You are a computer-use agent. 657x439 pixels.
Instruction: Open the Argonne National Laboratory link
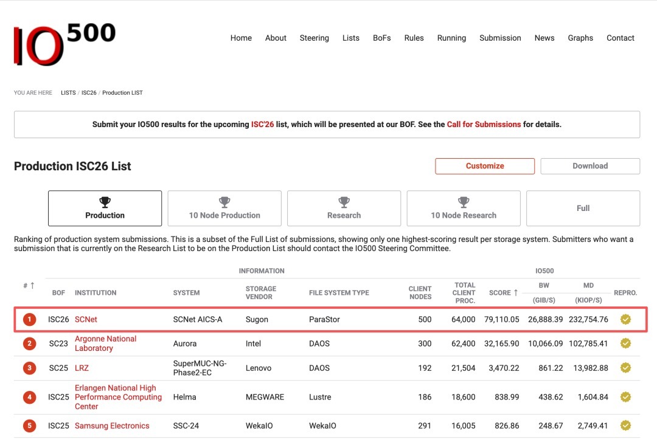(x=106, y=344)
